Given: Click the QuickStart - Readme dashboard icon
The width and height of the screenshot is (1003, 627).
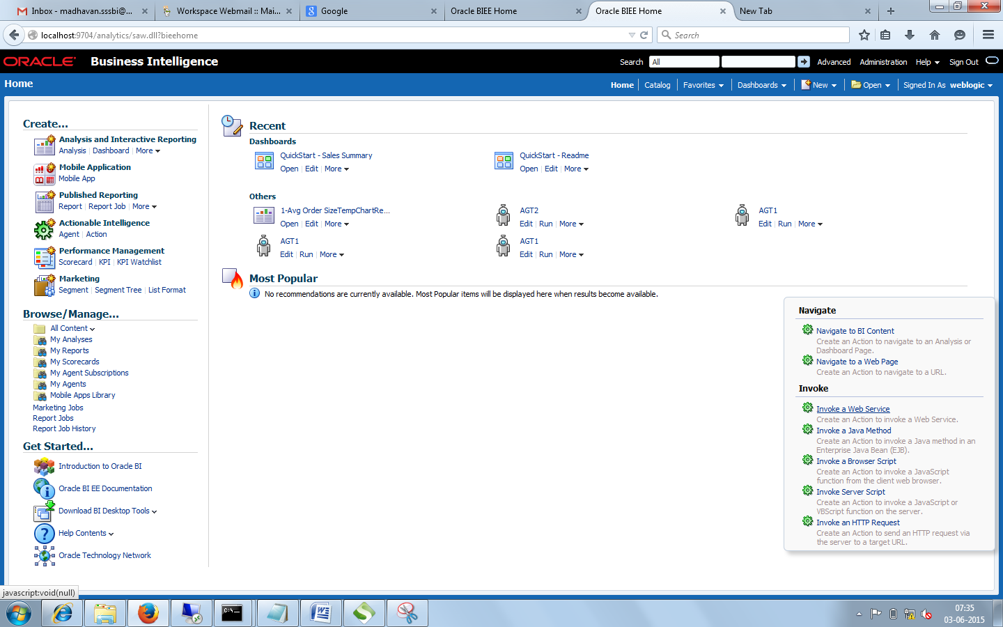Looking at the screenshot, I should pos(504,162).
